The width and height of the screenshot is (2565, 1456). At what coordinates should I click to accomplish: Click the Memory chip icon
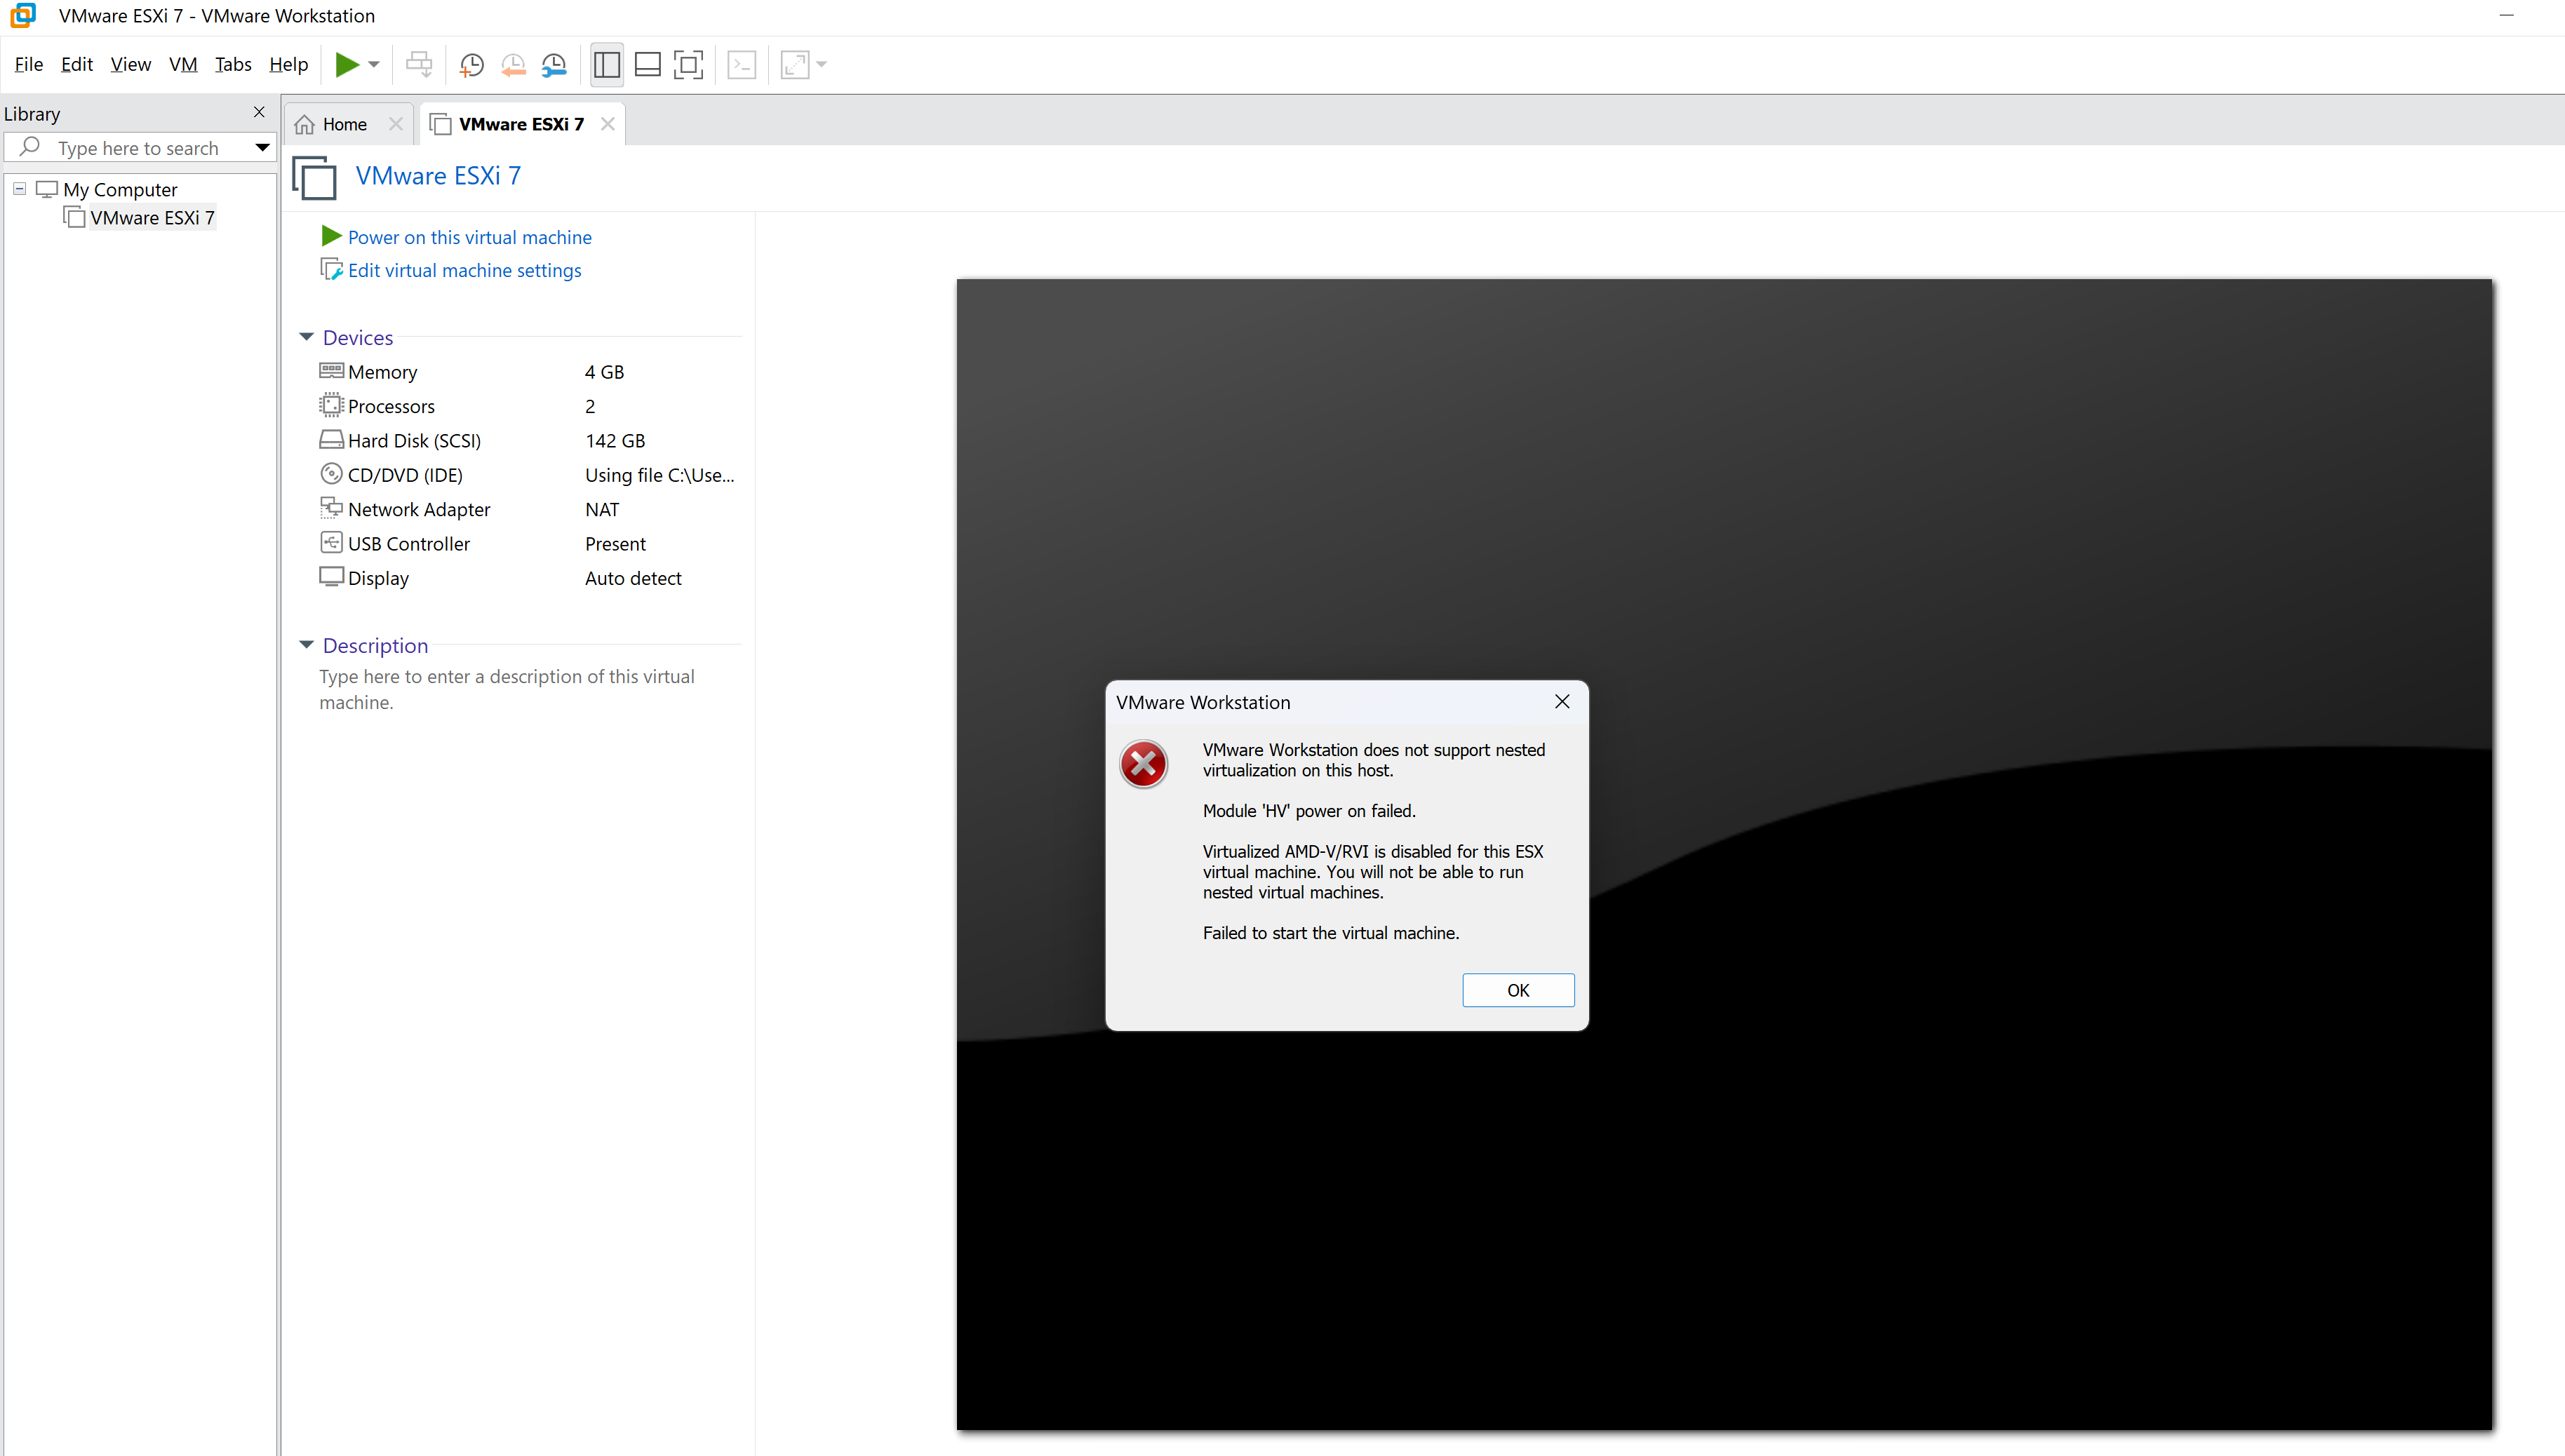331,371
